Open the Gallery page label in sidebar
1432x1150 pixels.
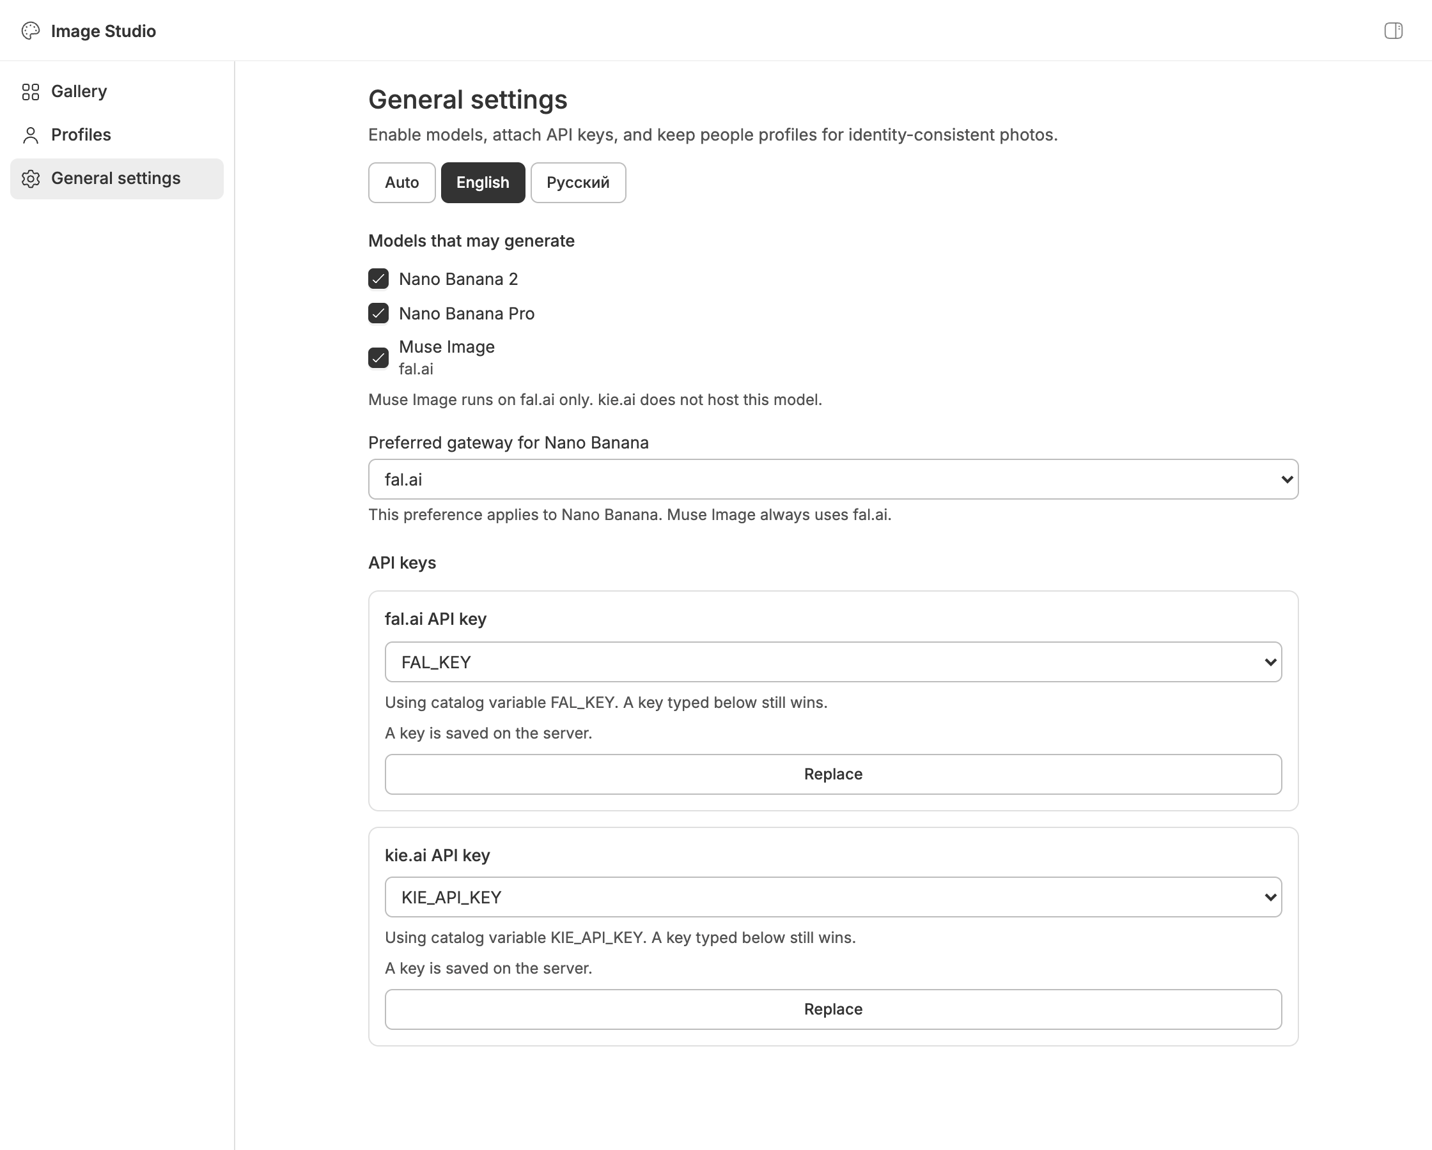point(79,91)
